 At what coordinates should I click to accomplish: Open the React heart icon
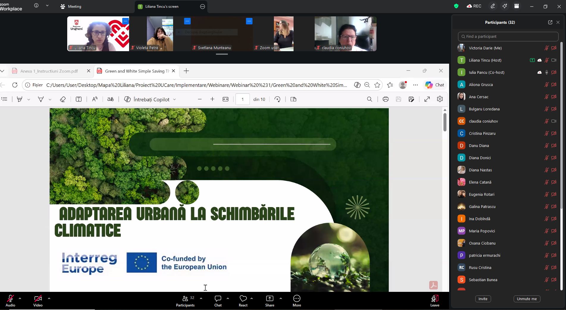243,299
